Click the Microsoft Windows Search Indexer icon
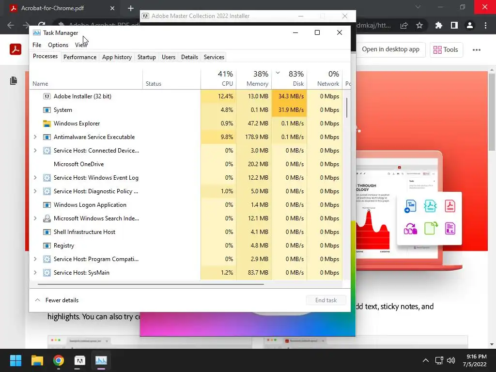Viewport: 496px width, 372px height. [x=47, y=218]
